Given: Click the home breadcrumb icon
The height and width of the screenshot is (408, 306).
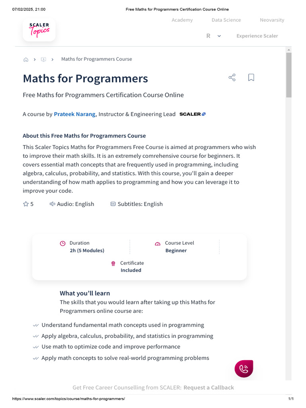Looking at the screenshot, I should coord(26,59).
